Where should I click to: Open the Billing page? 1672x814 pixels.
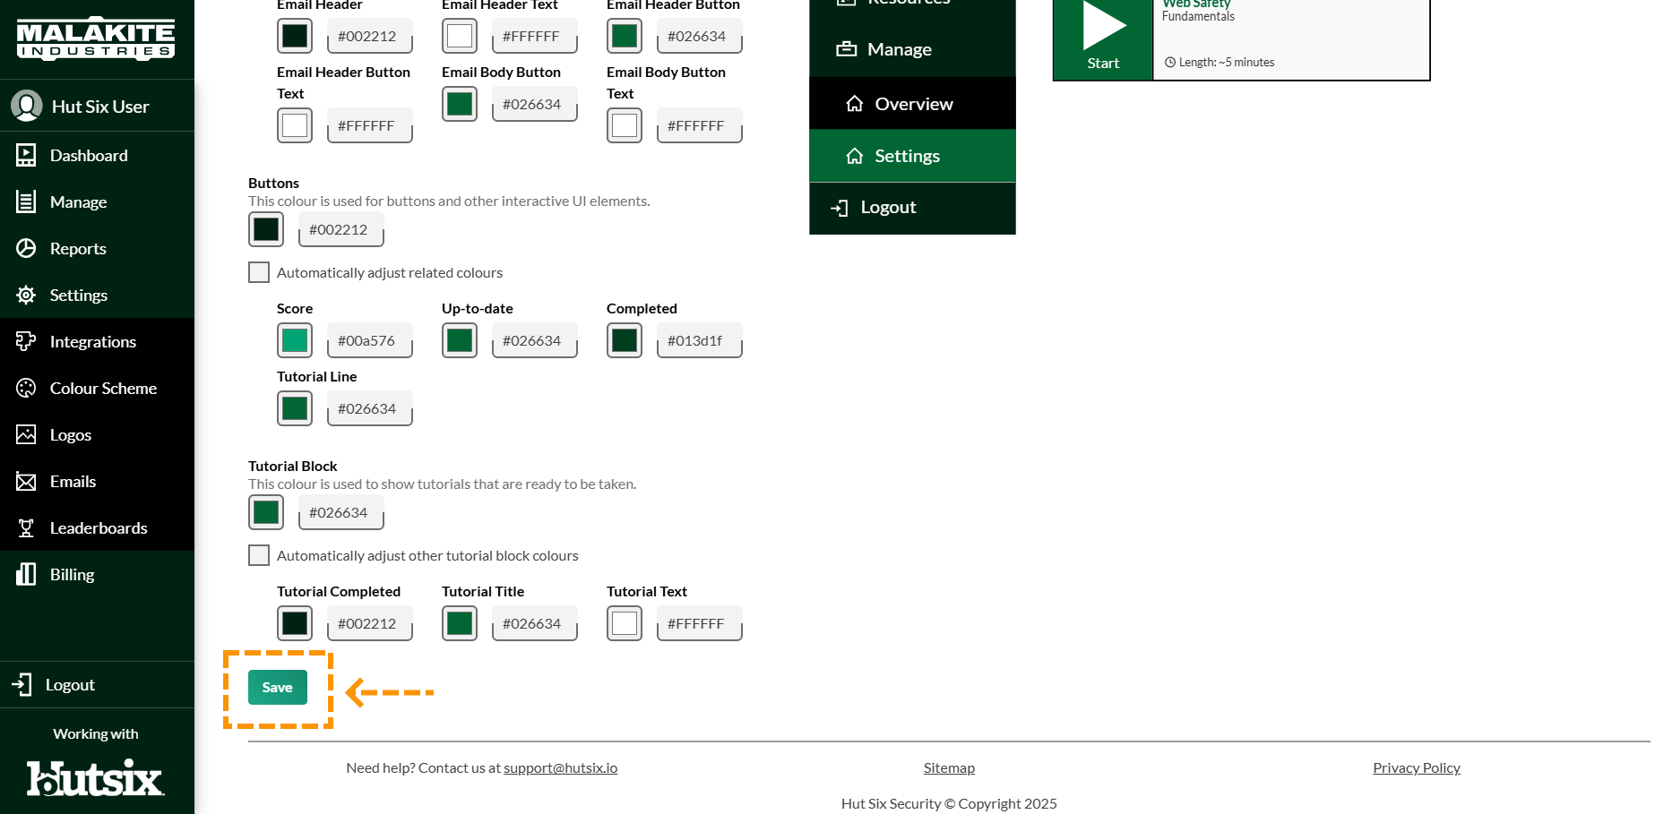click(97, 574)
